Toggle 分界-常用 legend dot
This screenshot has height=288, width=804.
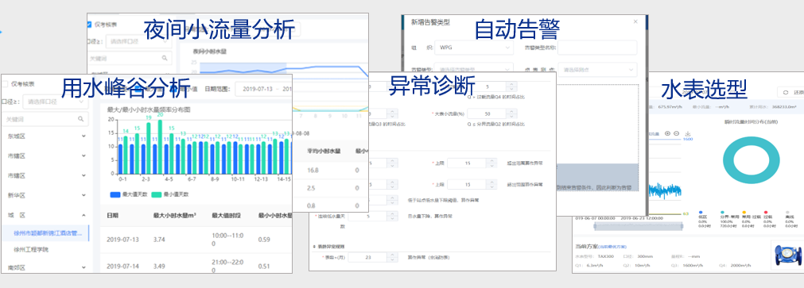pos(722,212)
